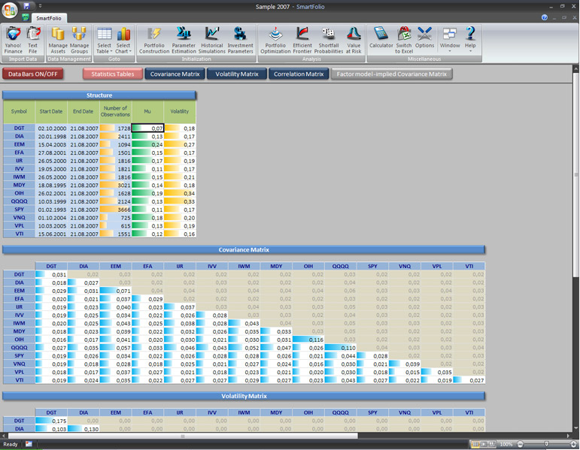Screen dimensions: 580x450
Task: Click the horizontal scrollbar
Action: click(x=183, y=436)
